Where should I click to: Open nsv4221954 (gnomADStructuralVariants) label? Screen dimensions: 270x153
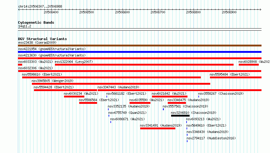(52, 49)
